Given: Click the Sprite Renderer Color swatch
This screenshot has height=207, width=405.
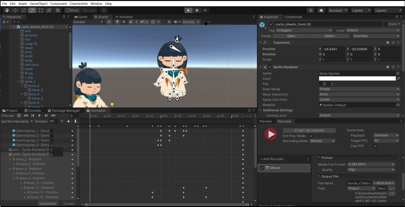Looking at the screenshot, I should point(357,79).
